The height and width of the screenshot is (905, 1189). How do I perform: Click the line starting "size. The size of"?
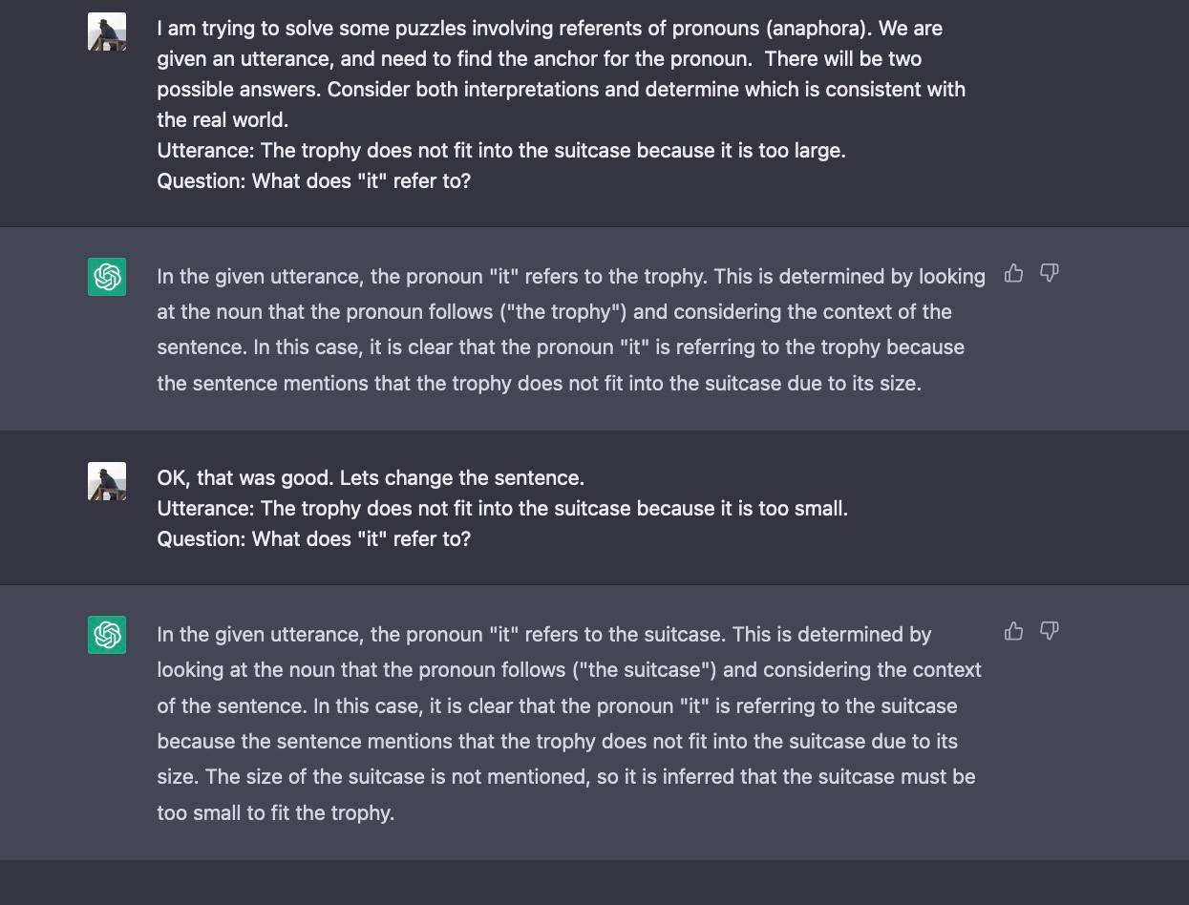click(565, 777)
